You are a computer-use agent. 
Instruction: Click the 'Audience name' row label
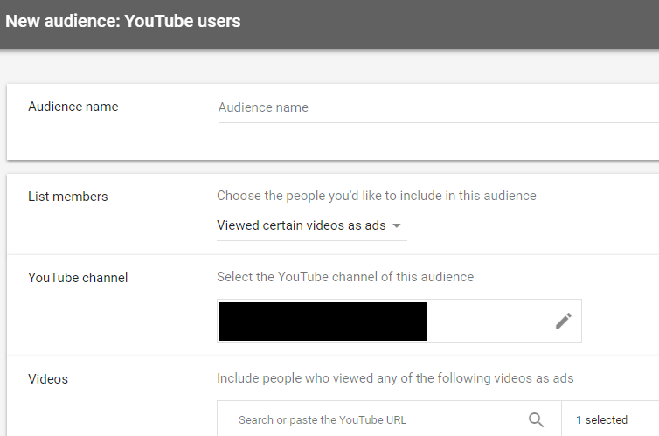click(73, 107)
